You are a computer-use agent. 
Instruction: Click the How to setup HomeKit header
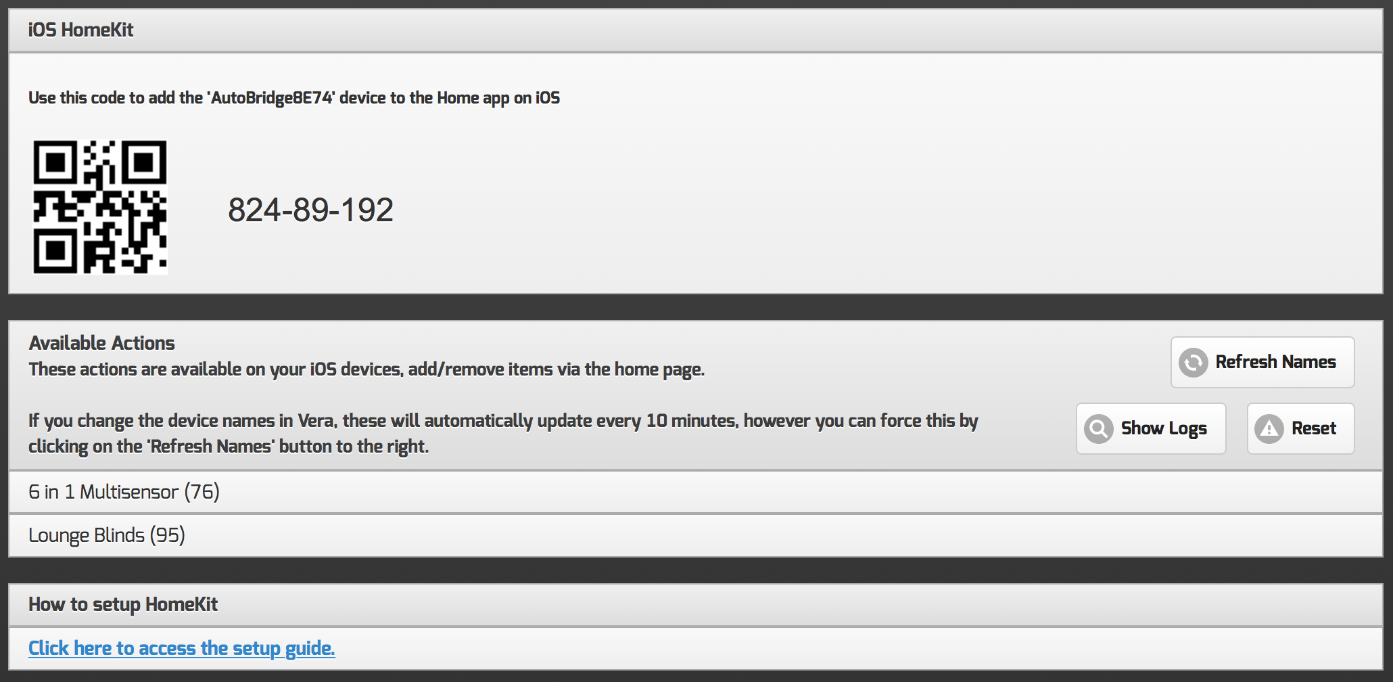pyautogui.click(x=123, y=604)
